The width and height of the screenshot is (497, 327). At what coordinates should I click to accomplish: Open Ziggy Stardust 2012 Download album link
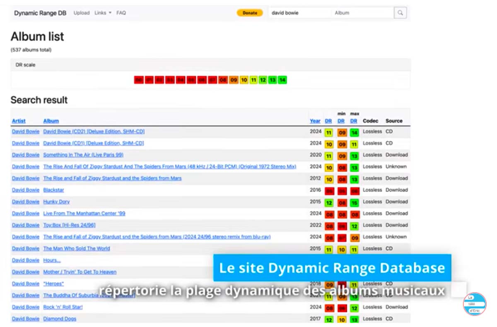pos(112,178)
